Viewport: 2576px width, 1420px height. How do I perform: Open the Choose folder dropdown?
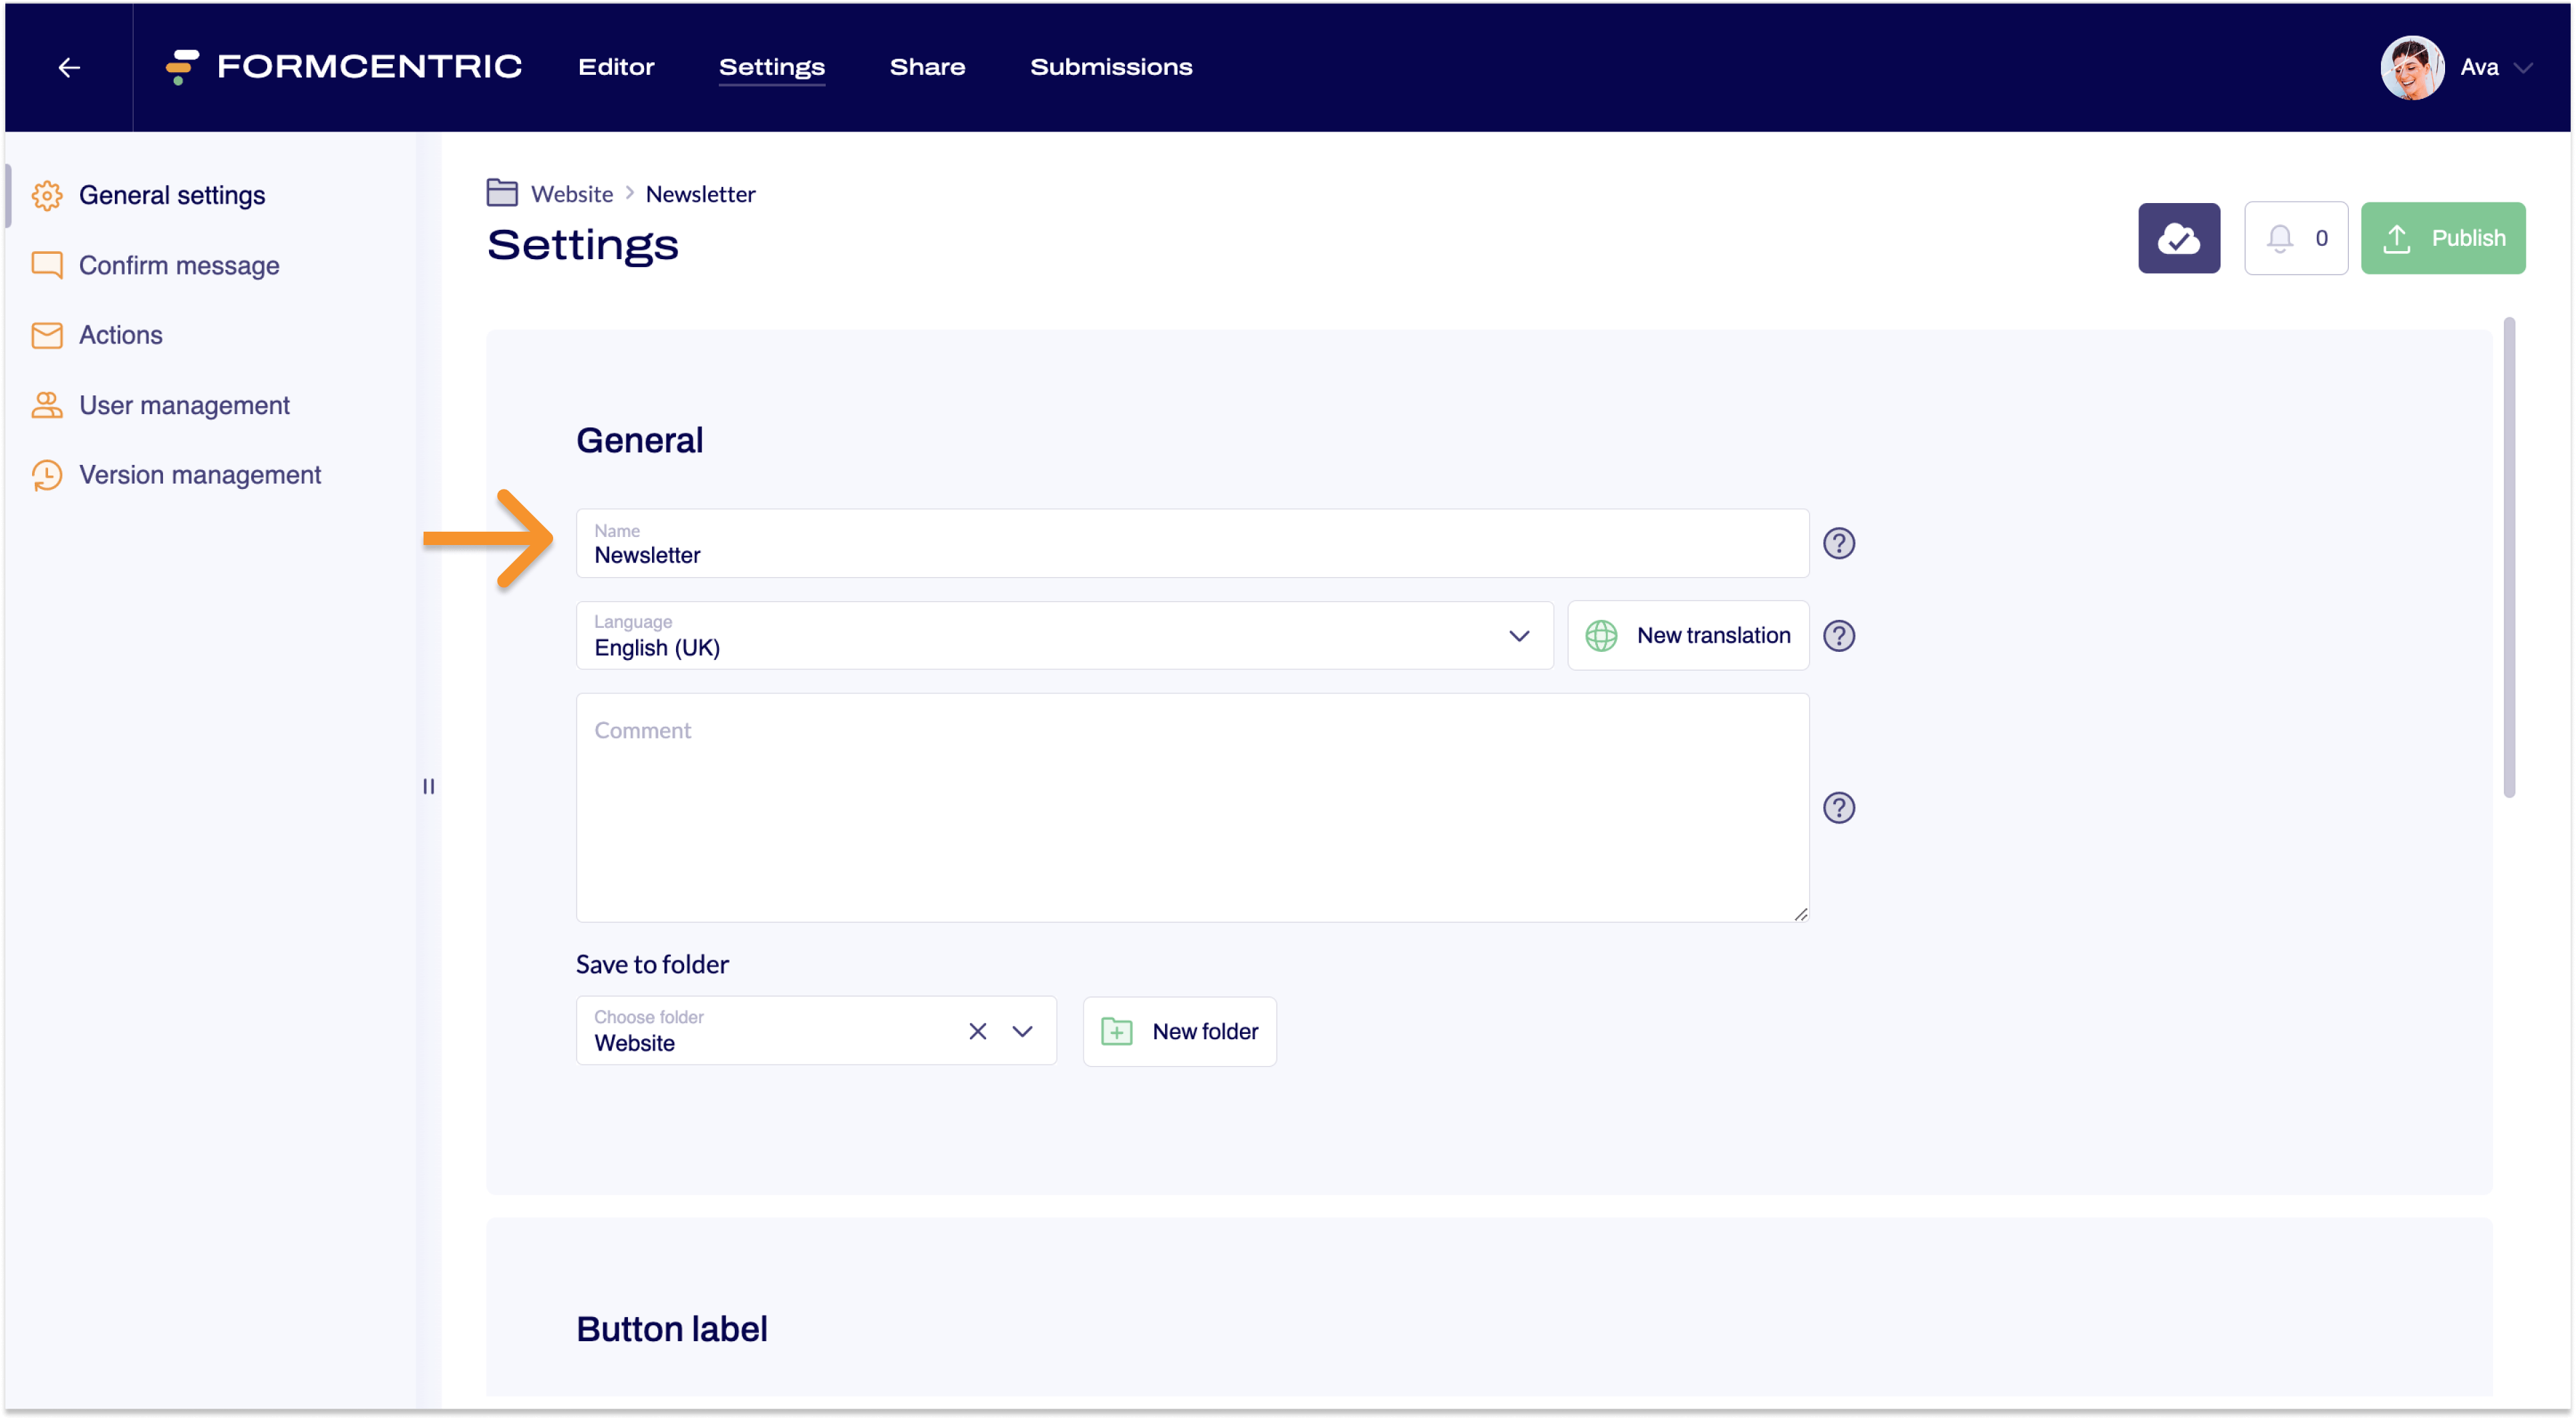(x=1023, y=1031)
